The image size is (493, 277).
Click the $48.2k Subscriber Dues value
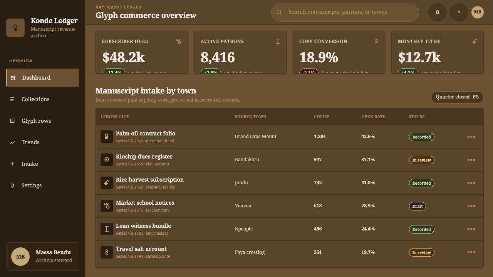point(123,57)
